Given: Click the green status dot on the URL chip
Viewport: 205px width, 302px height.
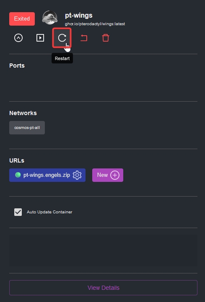Looking at the screenshot, I should (x=18, y=175).
